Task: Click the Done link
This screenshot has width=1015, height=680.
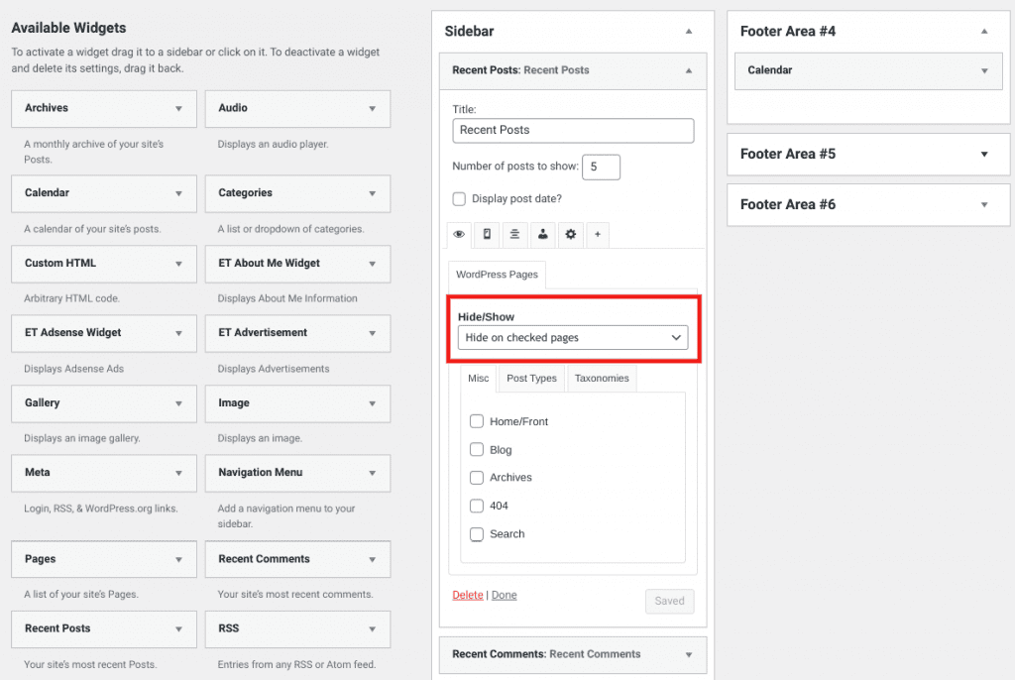Action: click(x=504, y=595)
